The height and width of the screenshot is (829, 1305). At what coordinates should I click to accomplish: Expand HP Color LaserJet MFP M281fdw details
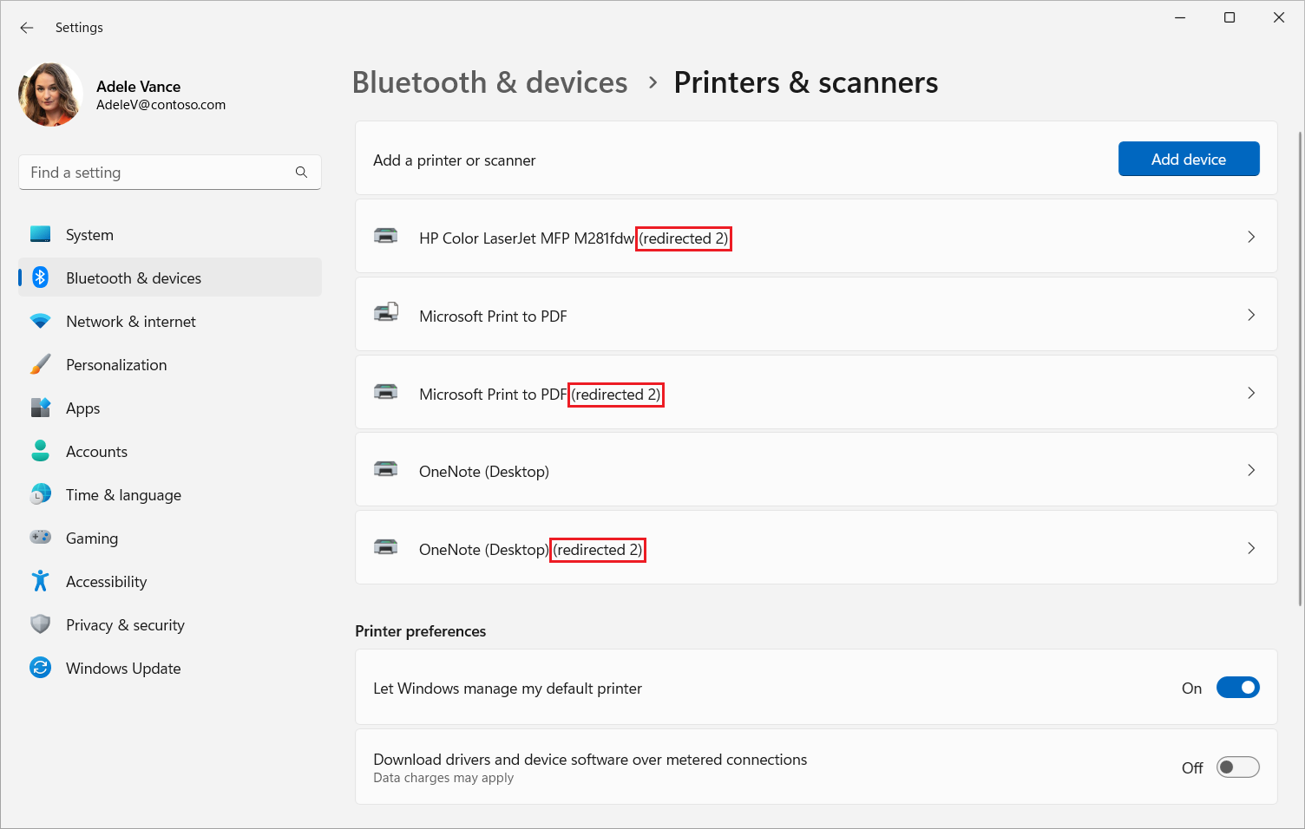[1251, 236]
